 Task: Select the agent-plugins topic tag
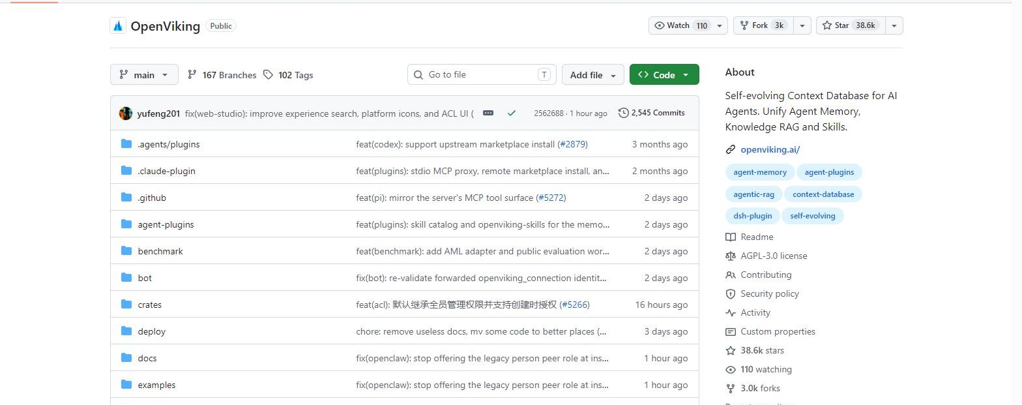(829, 172)
